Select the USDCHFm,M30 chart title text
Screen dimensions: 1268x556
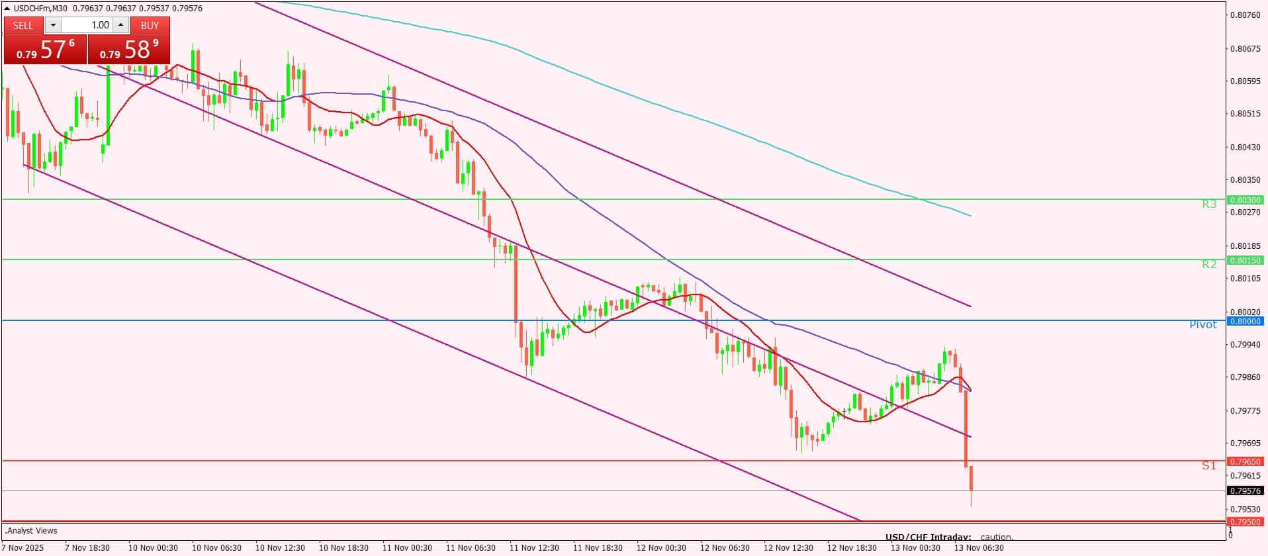point(40,8)
